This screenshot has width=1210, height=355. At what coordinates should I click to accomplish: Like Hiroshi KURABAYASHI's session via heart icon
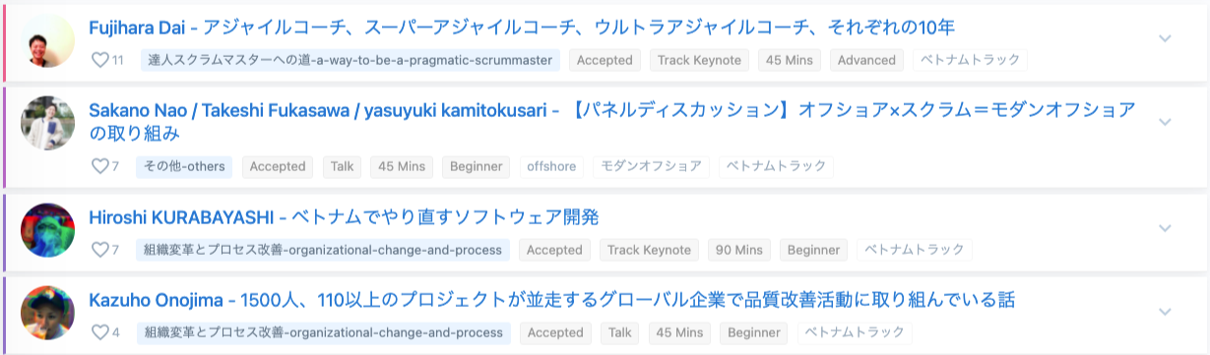(99, 250)
